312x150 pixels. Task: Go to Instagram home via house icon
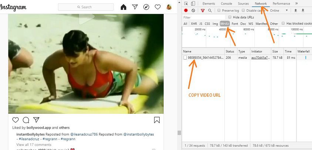(x=123, y=7)
